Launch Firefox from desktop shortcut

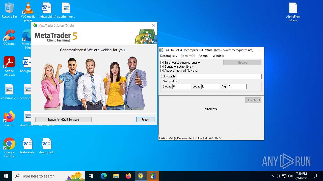[x=9, y=119]
